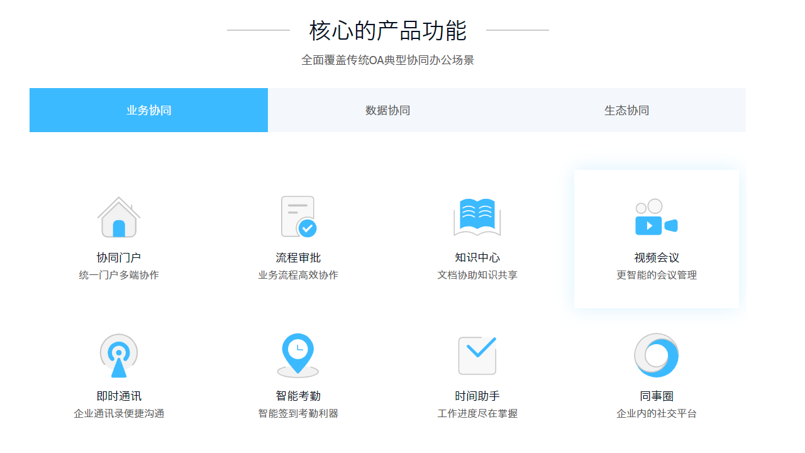The width and height of the screenshot is (805, 453).
Task: Click the description 业务流程高效协作
Action: click(298, 275)
